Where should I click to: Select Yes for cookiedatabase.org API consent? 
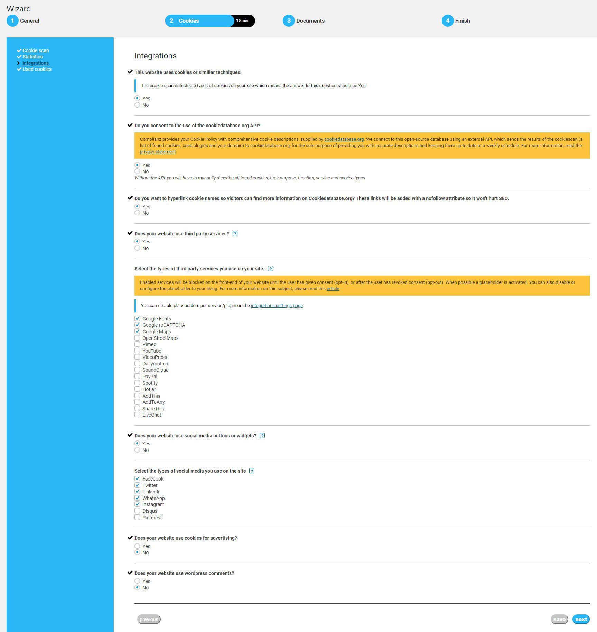pyautogui.click(x=137, y=165)
